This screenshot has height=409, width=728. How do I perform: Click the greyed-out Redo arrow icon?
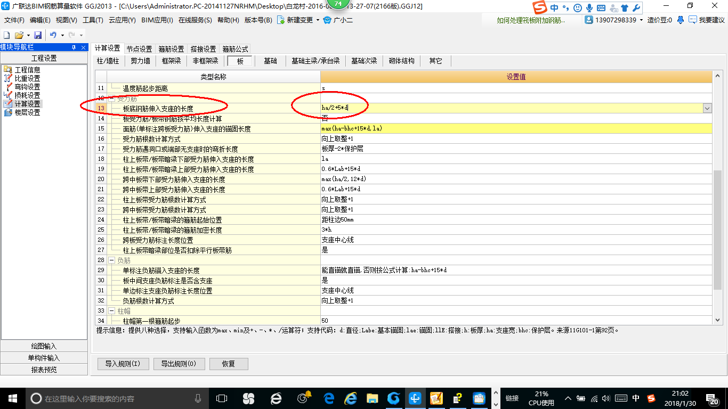click(x=71, y=35)
